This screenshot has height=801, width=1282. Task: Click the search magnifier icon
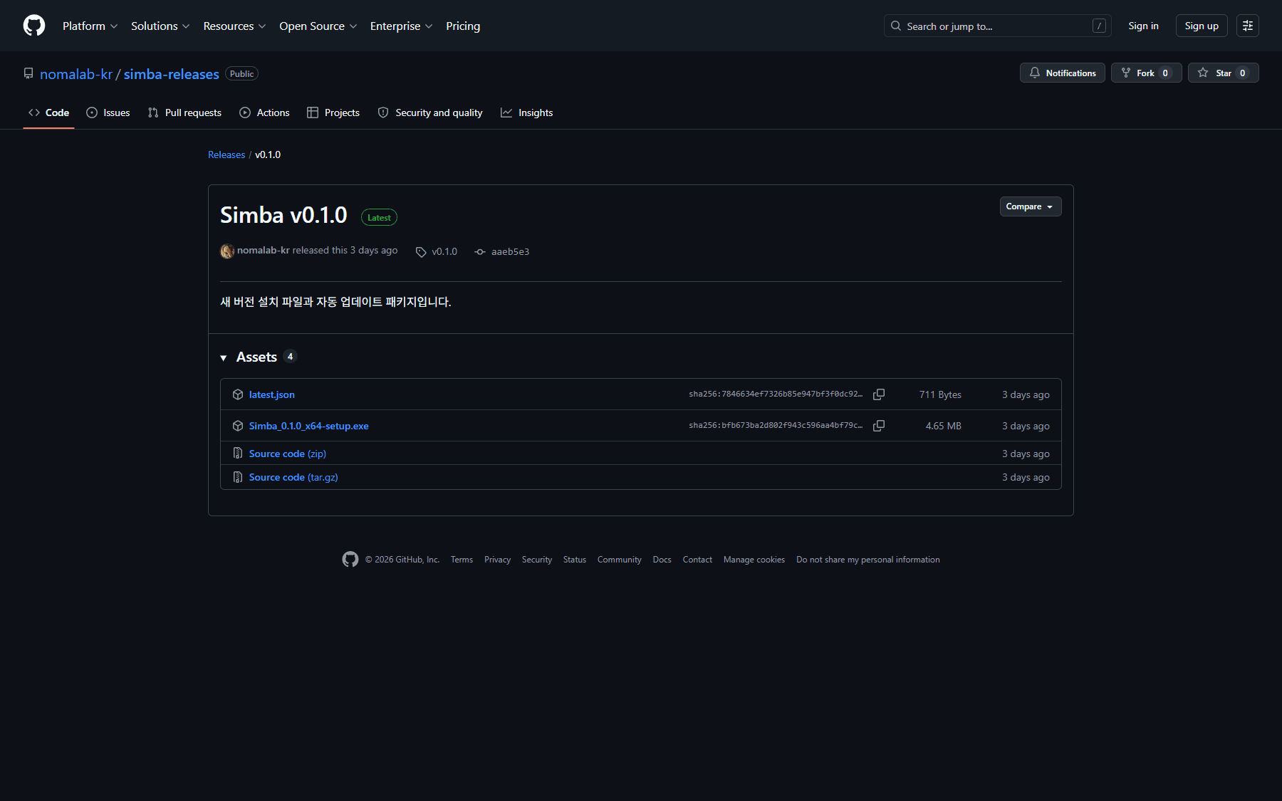896,26
